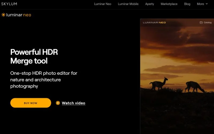
Task: Click the SKYLUM logo in the header
Action: (9, 4)
